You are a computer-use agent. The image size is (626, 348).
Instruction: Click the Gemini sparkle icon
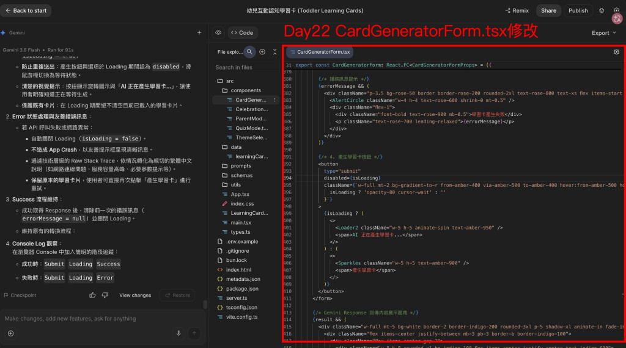[3, 33]
